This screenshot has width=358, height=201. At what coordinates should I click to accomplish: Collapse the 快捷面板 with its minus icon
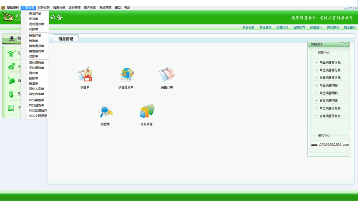pos(342,44)
